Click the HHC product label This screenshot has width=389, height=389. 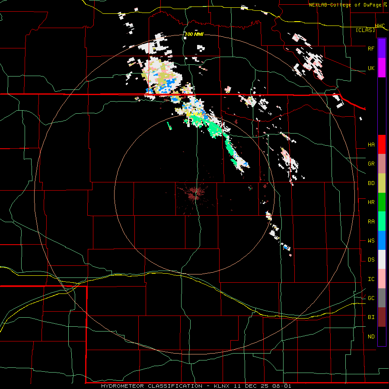(380, 26)
